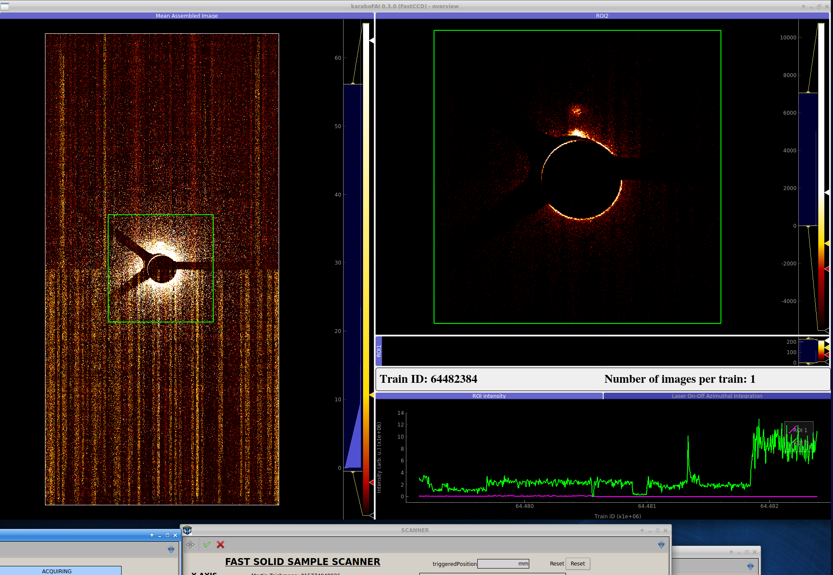Select red tick near -2000 on ROI2 colorbar
The height and width of the screenshot is (575, 833).
tap(827, 269)
